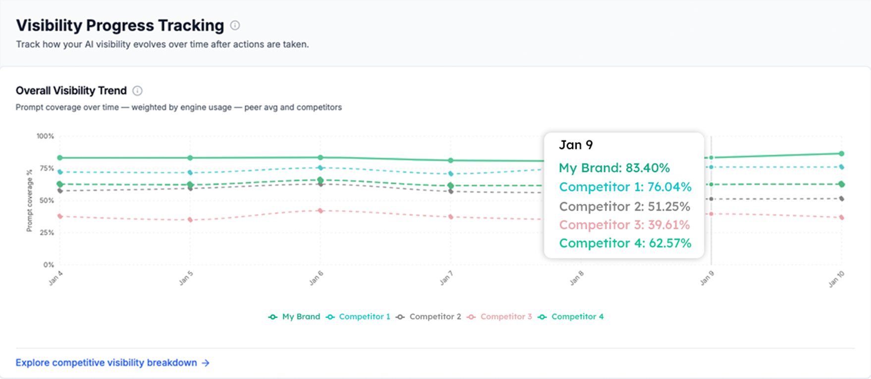Select the My Brand legend marker icon
The image size is (871, 379).
272,316
